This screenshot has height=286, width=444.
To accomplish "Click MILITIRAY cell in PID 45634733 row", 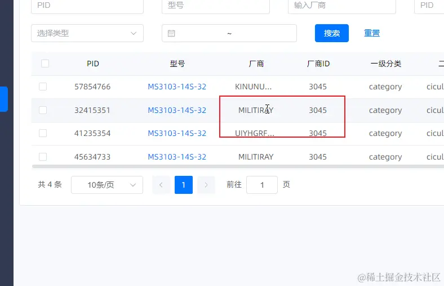I will click(256, 157).
